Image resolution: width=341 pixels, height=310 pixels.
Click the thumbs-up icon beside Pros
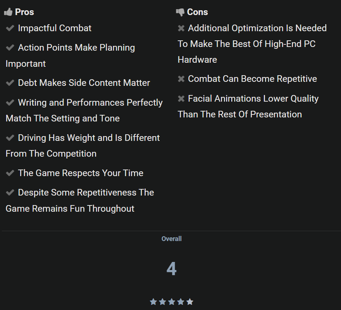(8, 12)
